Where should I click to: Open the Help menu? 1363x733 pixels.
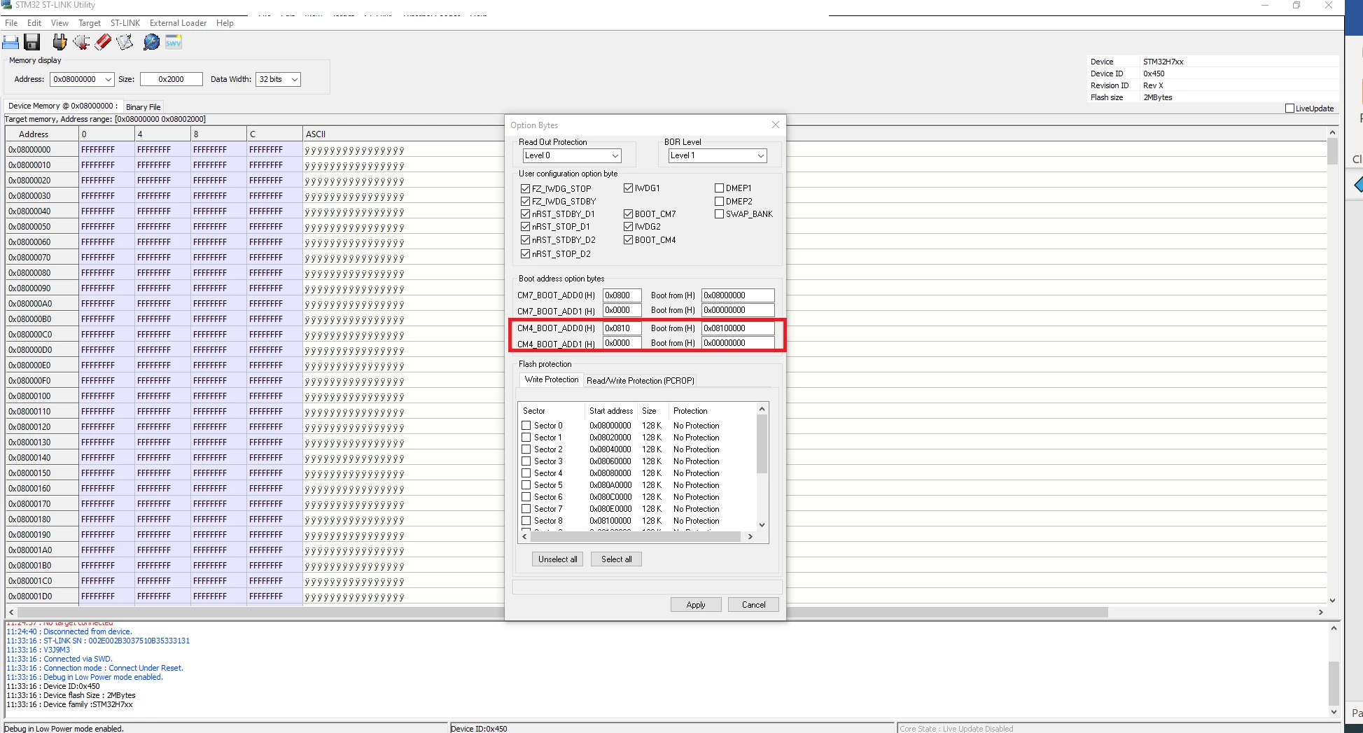225,23
